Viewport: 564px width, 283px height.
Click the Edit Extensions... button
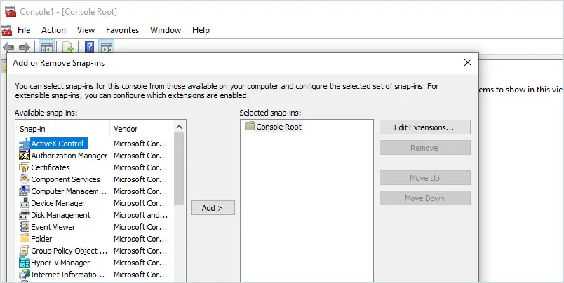(x=425, y=127)
